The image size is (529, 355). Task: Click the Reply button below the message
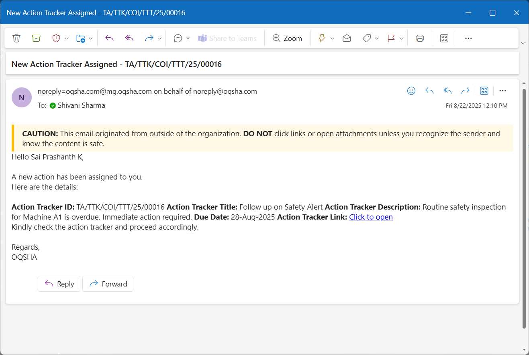point(59,284)
